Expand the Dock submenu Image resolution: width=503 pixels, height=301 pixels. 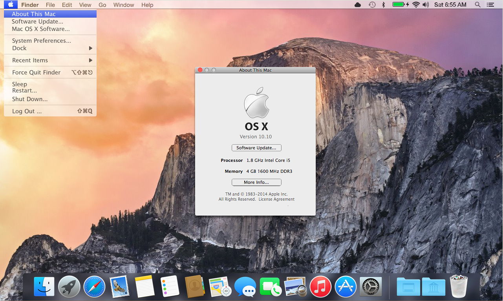click(x=50, y=48)
